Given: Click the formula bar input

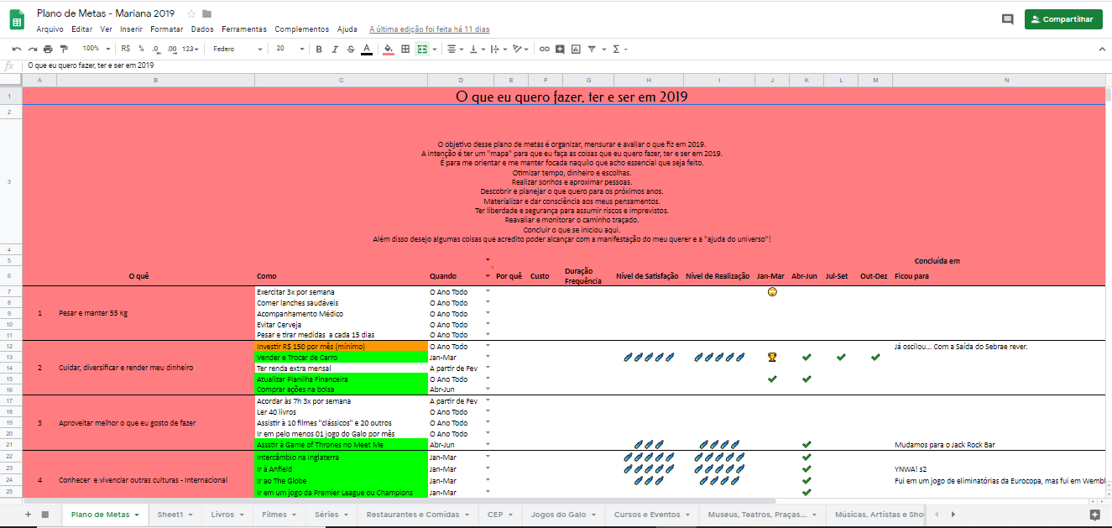Looking at the screenshot, I should [x=504, y=65].
